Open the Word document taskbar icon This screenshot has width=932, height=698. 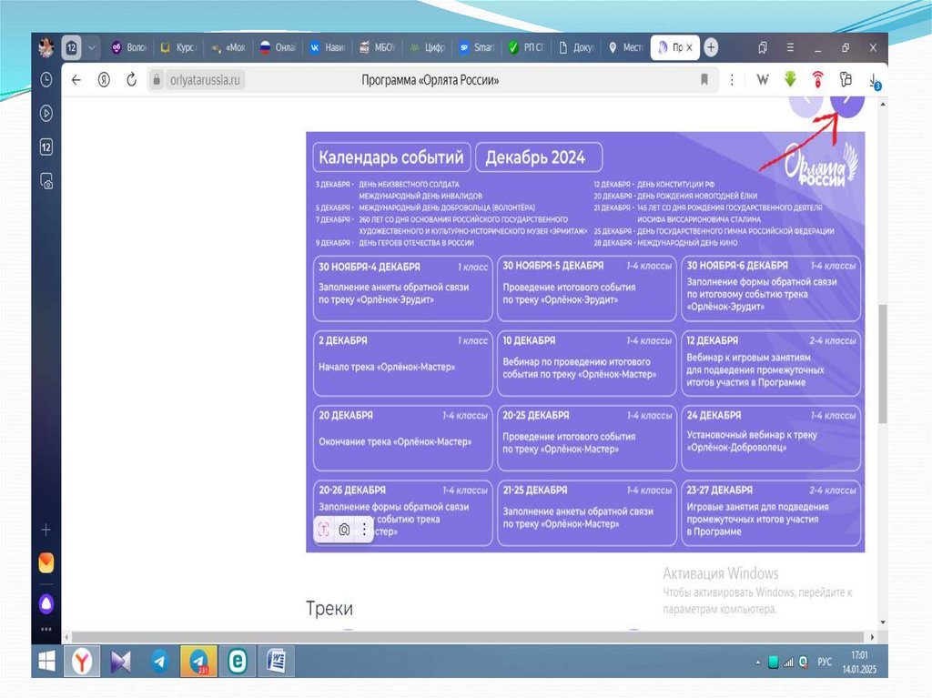click(x=276, y=661)
